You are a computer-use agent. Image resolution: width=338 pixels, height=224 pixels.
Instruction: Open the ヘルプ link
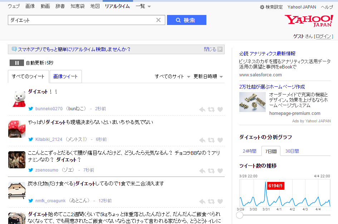[327, 7]
